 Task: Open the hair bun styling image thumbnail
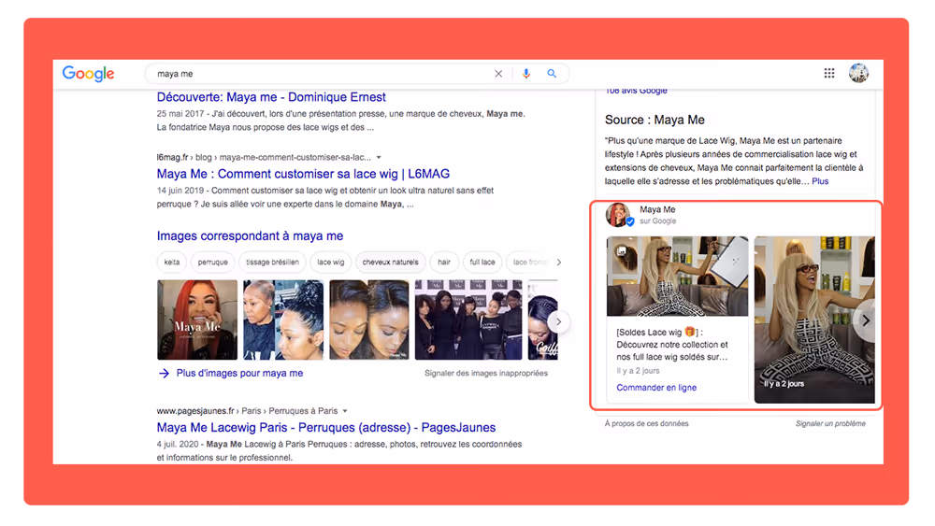(x=283, y=320)
